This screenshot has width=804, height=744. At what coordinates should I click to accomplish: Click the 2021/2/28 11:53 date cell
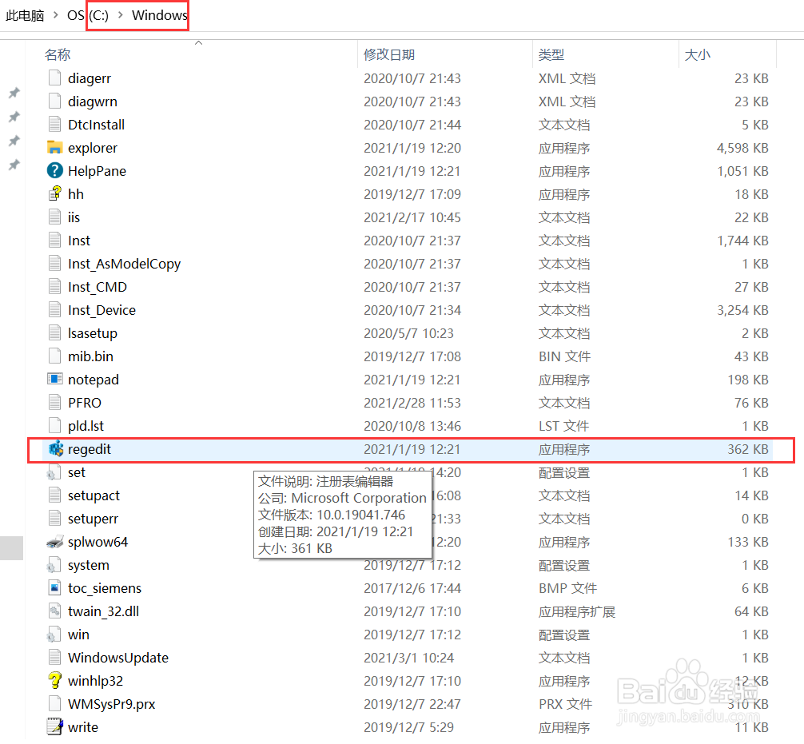(412, 403)
